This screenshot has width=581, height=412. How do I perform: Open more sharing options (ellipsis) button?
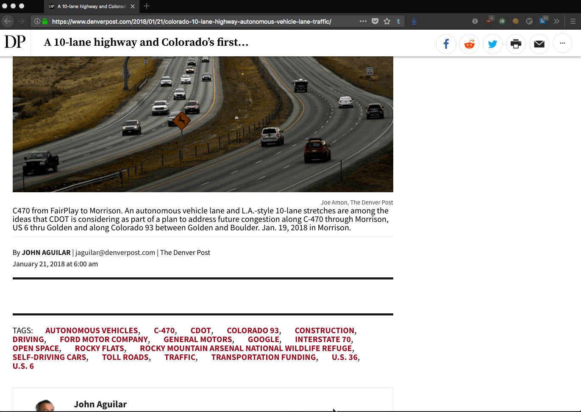pos(562,43)
